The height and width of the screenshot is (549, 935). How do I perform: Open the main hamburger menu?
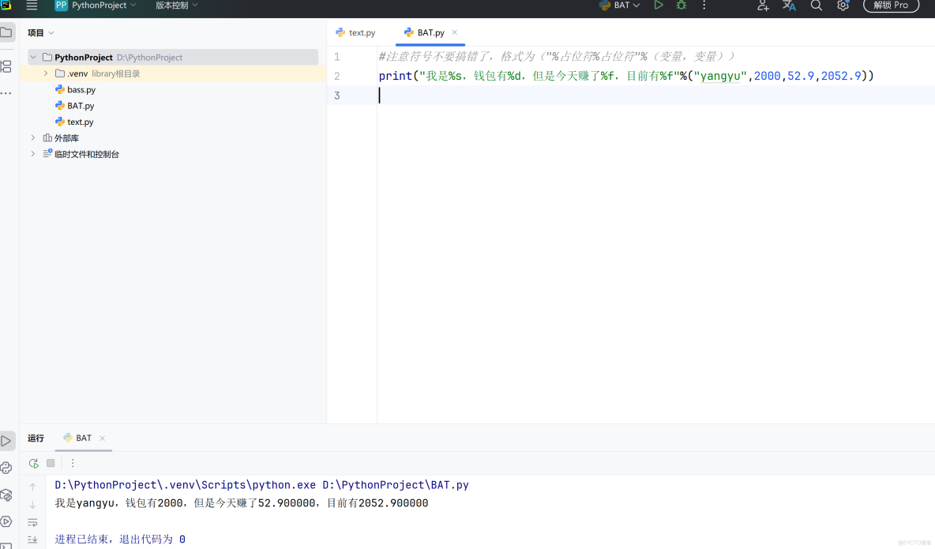pyautogui.click(x=31, y=6)
